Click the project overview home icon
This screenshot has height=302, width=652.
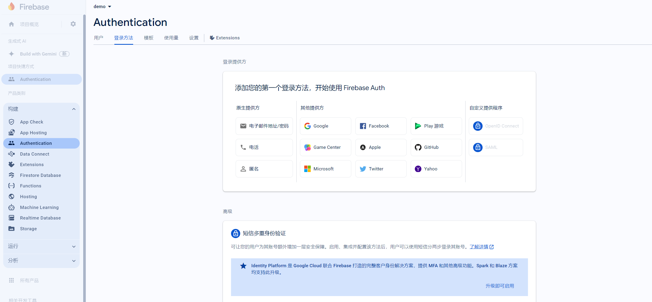pos(11,24)
